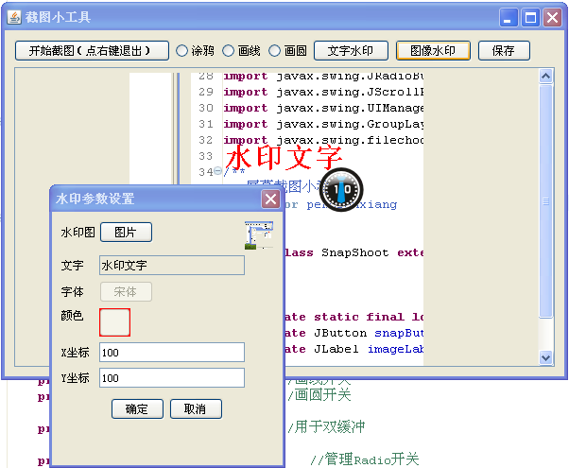Click the SnapShoot class name text
569x468 pixels.
pos(354,252)
